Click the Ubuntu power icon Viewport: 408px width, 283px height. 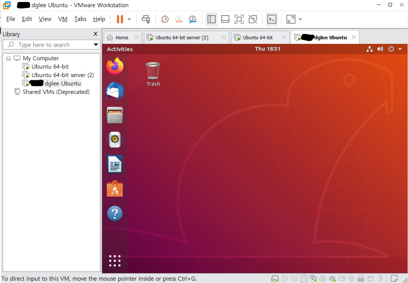click(x=391, y=49)
